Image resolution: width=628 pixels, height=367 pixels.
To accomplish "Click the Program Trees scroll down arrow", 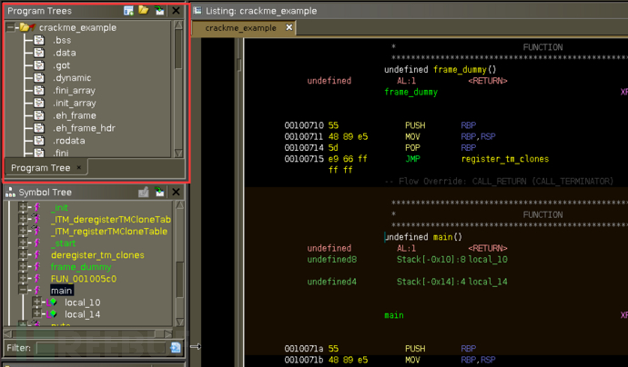I will 178,153.
